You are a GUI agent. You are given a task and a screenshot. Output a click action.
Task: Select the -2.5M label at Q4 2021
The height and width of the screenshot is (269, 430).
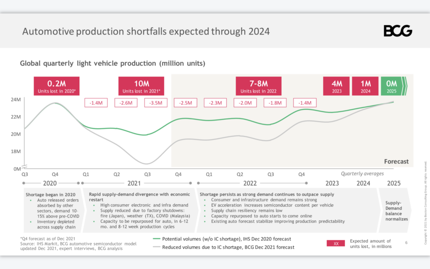[x=186, y=103]
